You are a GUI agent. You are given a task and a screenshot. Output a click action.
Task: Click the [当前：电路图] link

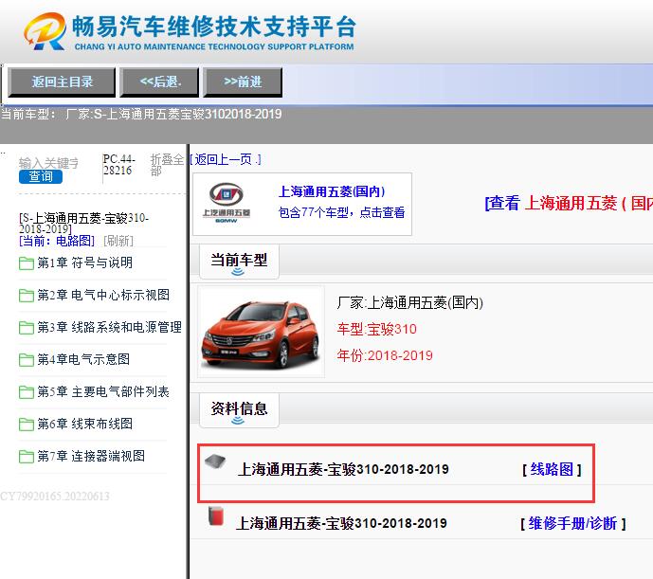coord(57,241)
